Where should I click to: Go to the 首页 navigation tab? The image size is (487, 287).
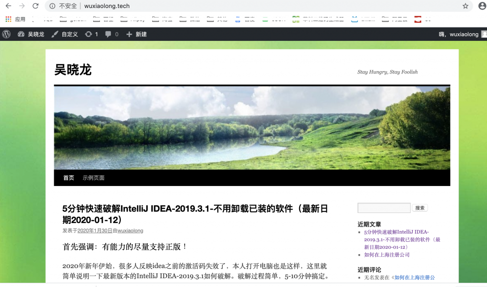pyautogui.click(x=68, y=177)
